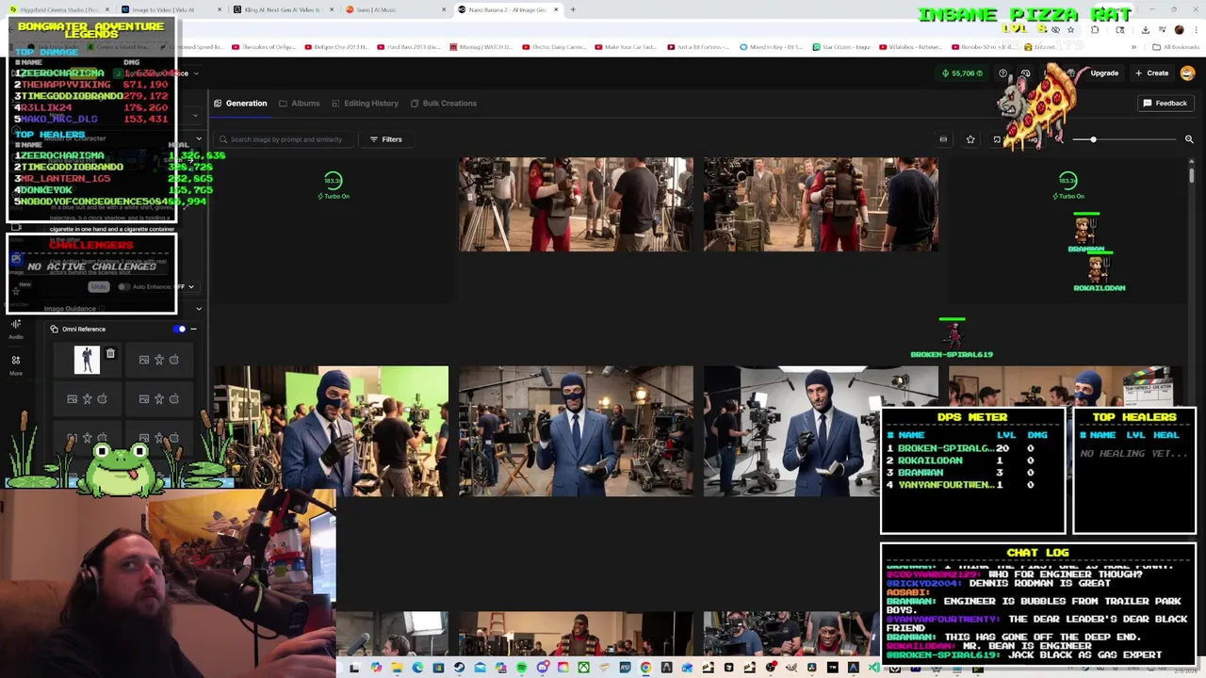The image size is (1206, 678).
Task: Open Chrome extensions puzzle icon
Action: [x=1095, y=29]
